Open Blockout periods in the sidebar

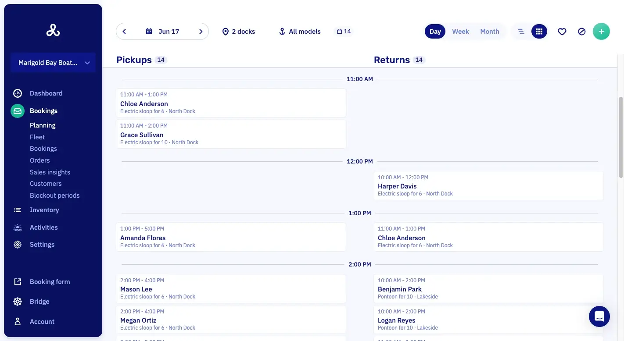click(55, 195)
